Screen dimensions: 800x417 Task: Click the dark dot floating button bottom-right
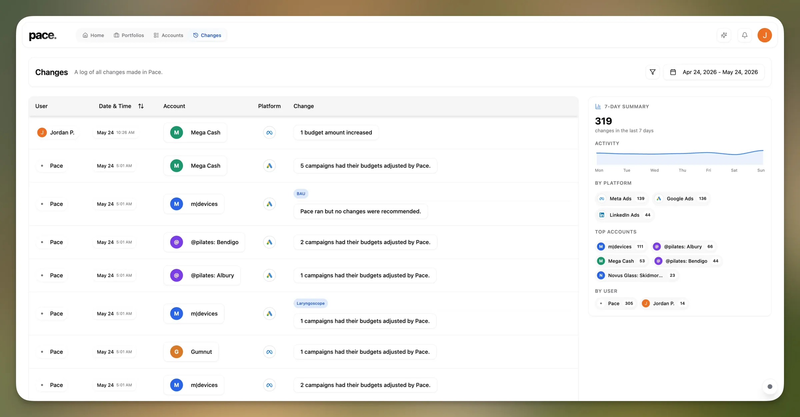point(770,387)
